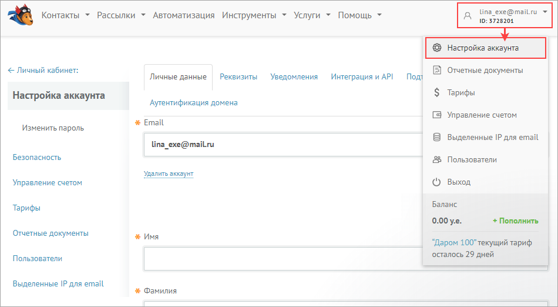Open the Услуги dropdown
The height and width of the screenshot is (307, 558).
312,15
